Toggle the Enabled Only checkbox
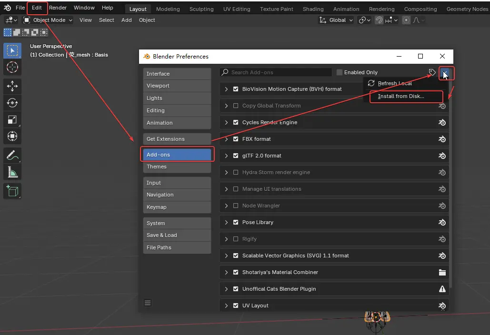490x335 pixels. tap(340, 72)
